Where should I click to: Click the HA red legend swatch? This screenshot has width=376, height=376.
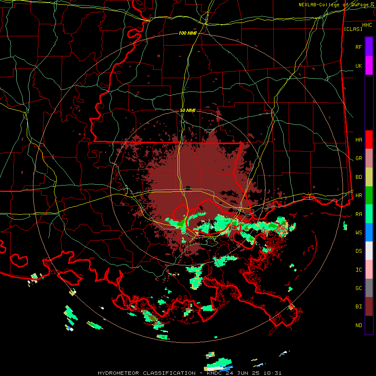[369, 140]
